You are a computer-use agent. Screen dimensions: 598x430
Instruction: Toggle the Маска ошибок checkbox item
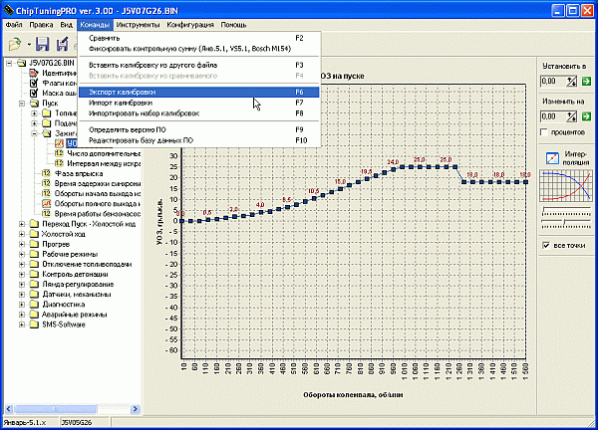pos(33,93)
